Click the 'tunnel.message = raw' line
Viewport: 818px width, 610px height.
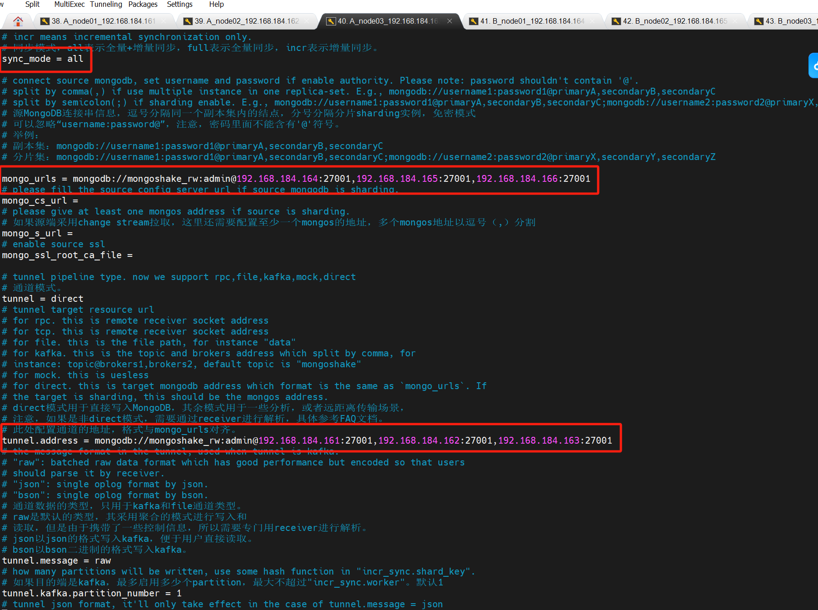[56, 560]
